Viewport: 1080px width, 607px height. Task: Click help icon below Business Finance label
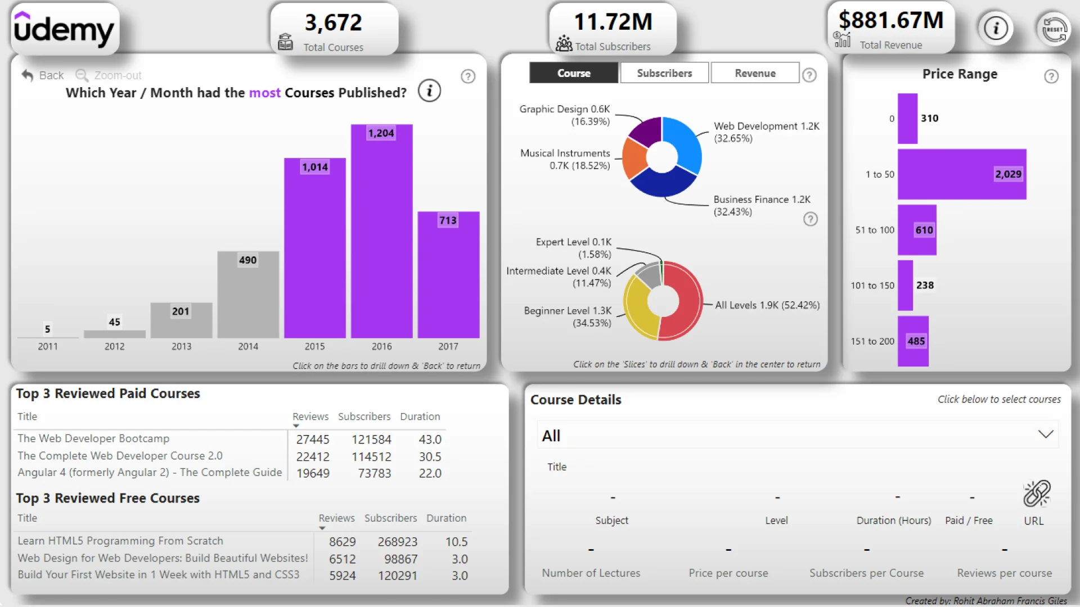point(810,219)
